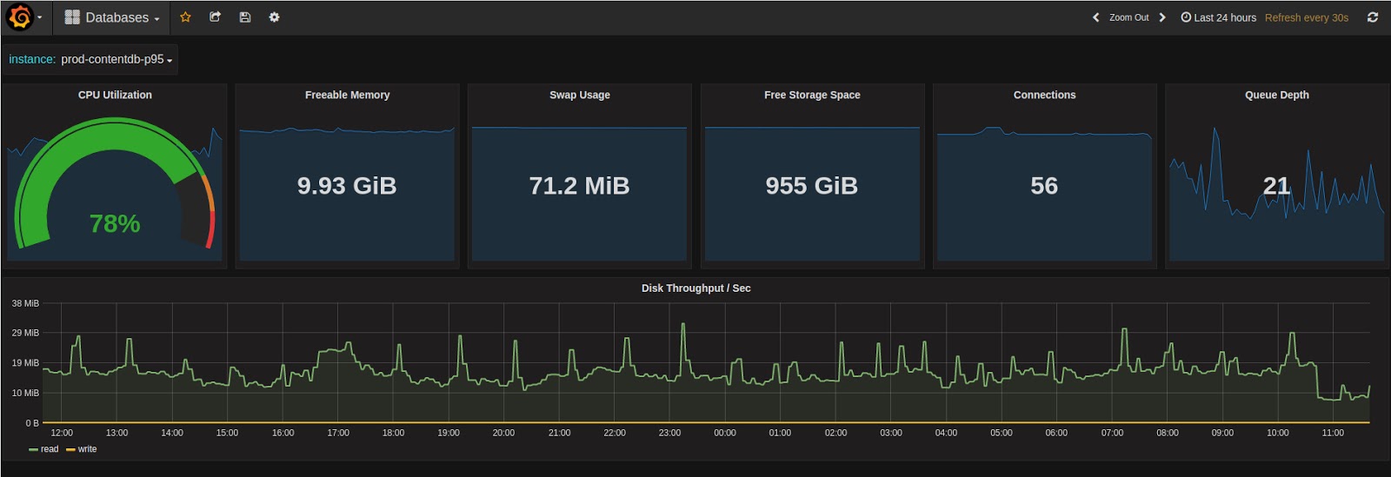The height and width of the screenshot is (477, 1391).
Task: Open the Last 24 hours time picker
Action: click(x=1219, y=17)
